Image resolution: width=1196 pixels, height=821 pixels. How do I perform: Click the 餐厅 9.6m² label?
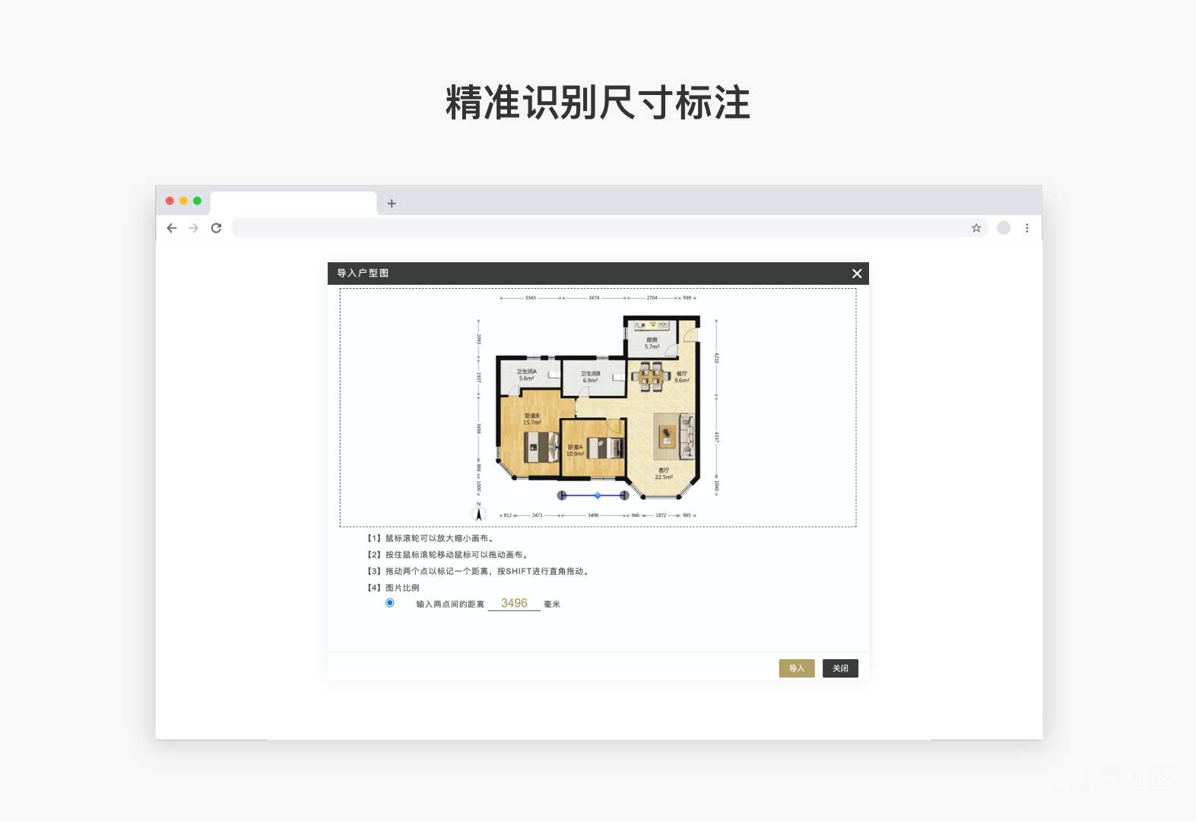[x=681, y=377]
